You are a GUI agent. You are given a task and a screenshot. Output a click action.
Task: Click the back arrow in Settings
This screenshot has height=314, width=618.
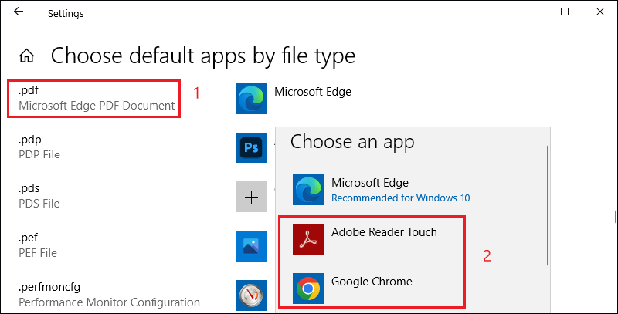[19, 12]
